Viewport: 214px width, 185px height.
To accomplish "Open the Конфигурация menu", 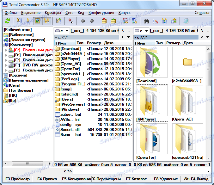I will tap(101, 13).
